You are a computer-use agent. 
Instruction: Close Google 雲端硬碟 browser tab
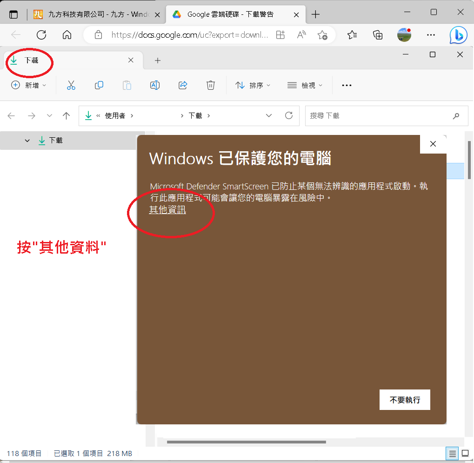296,14
